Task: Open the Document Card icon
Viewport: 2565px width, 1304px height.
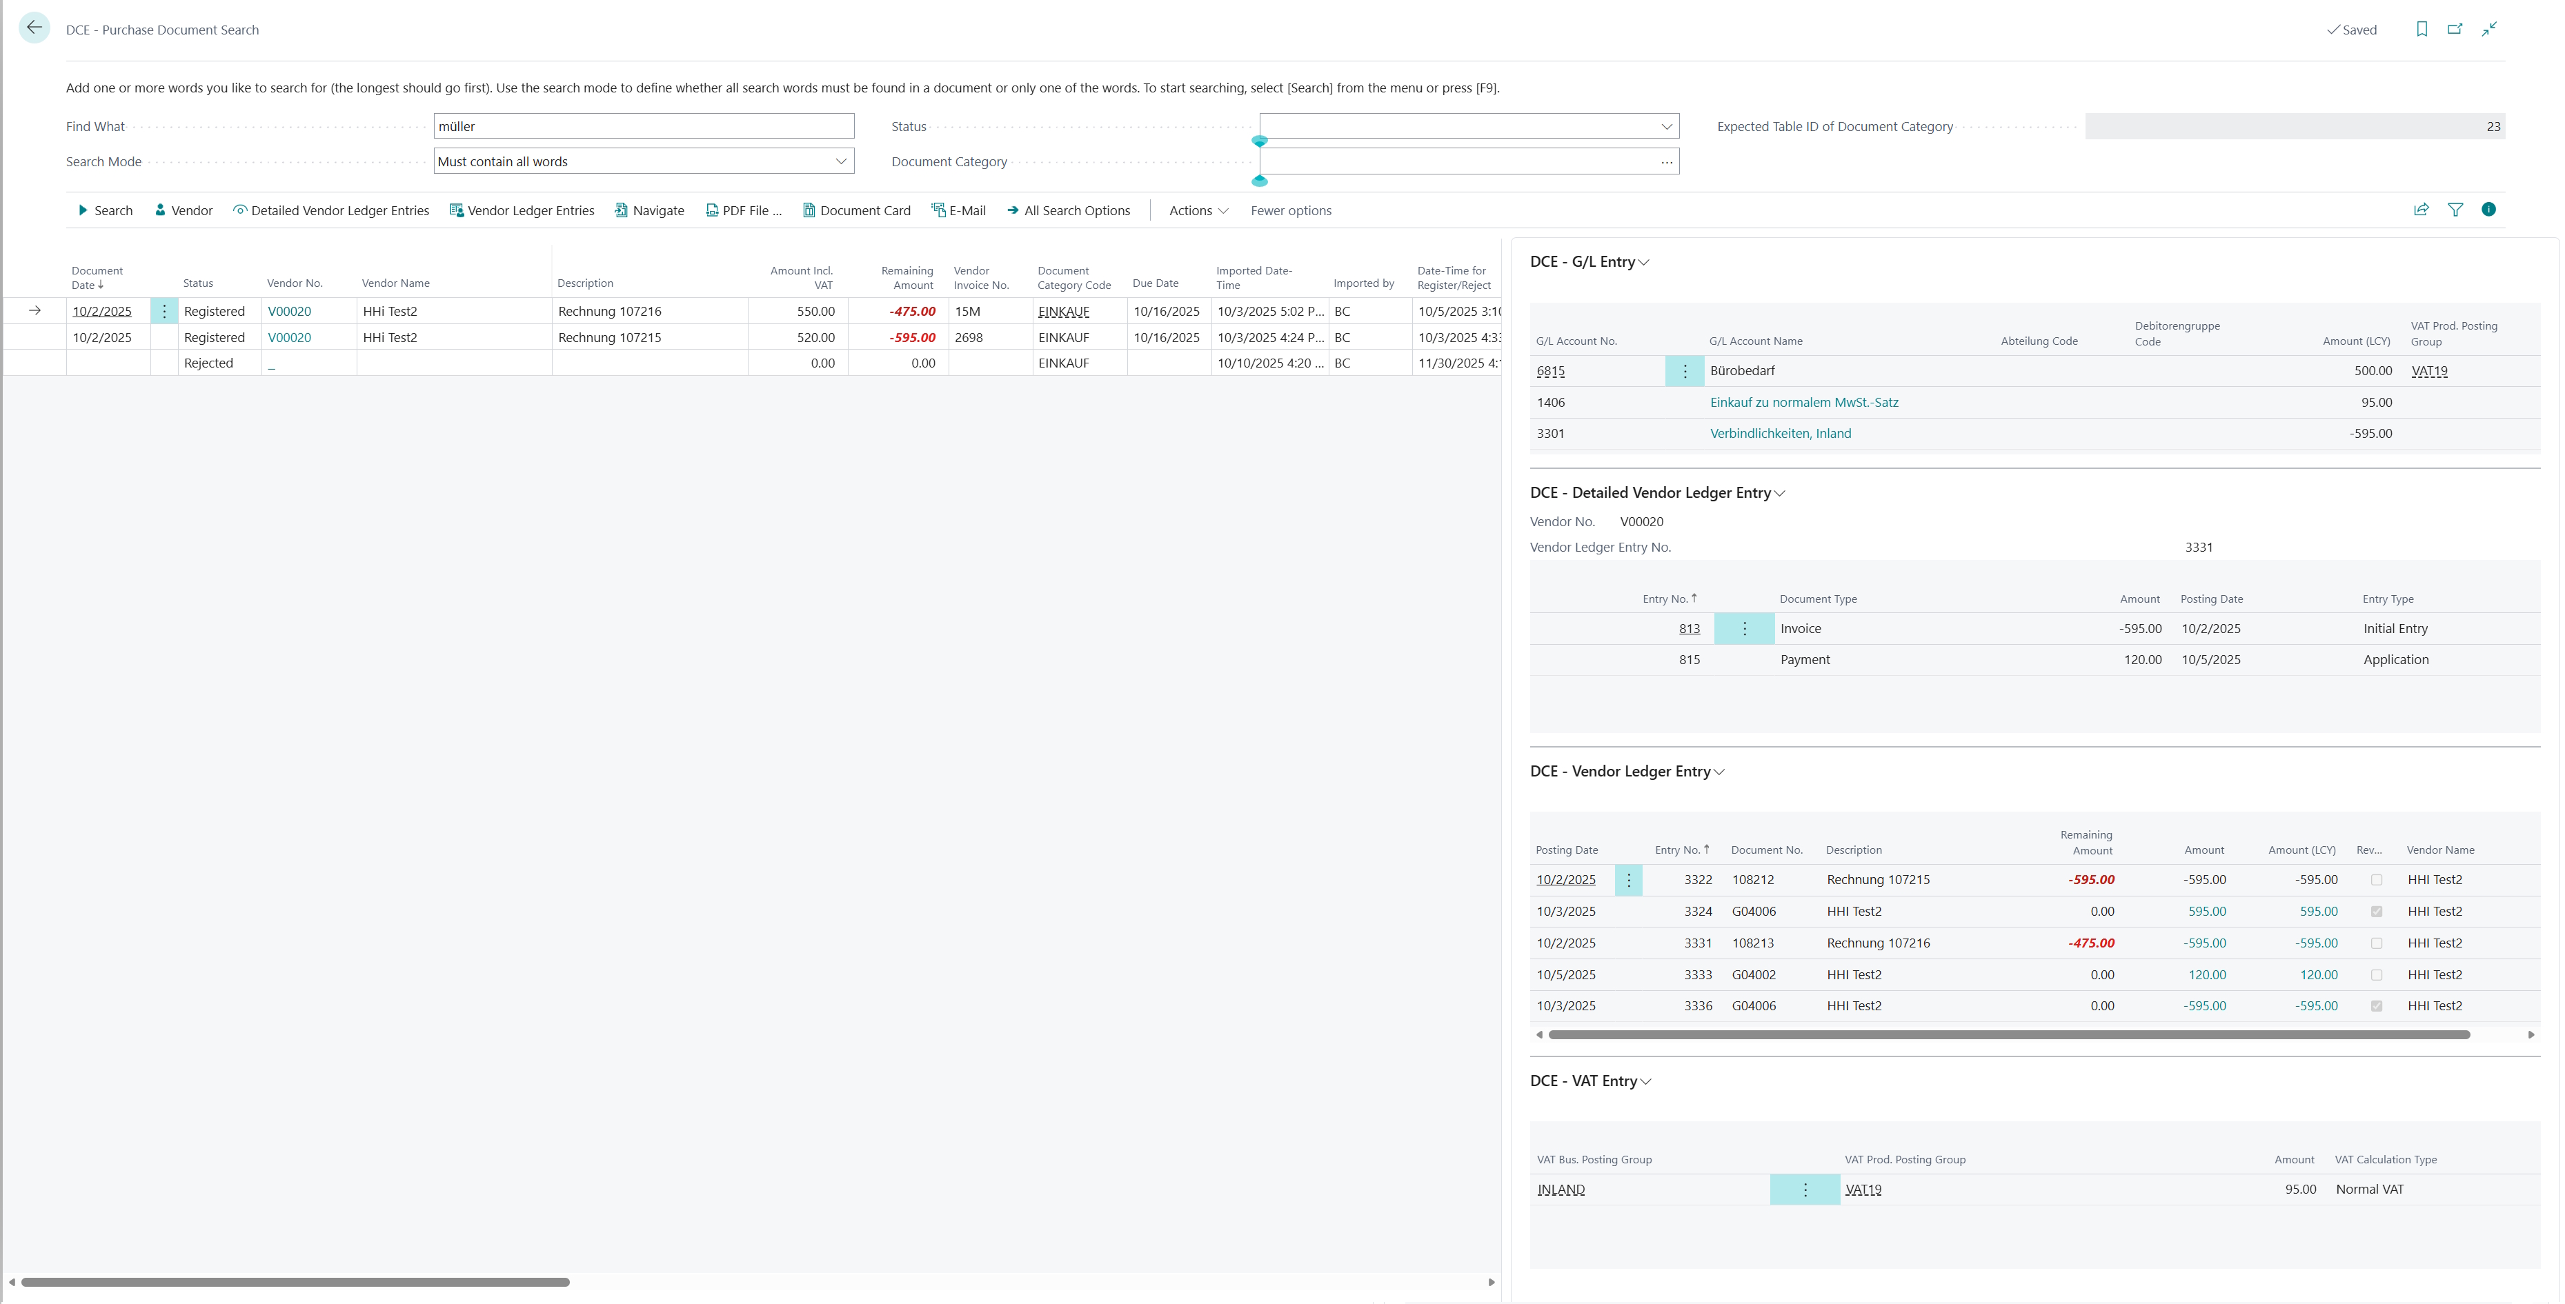Action: coord(809,210)
